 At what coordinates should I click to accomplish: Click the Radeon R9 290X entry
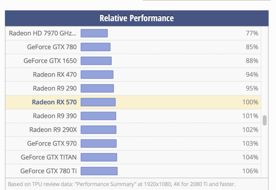(53, 130)
